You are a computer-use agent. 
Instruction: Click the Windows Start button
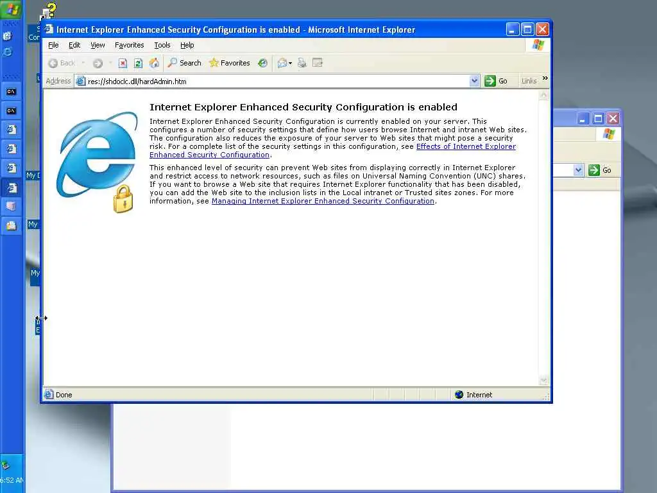(x=12, y=9)
